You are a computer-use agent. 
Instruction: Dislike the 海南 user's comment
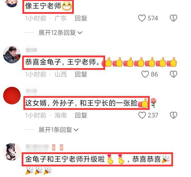(173, 115)
